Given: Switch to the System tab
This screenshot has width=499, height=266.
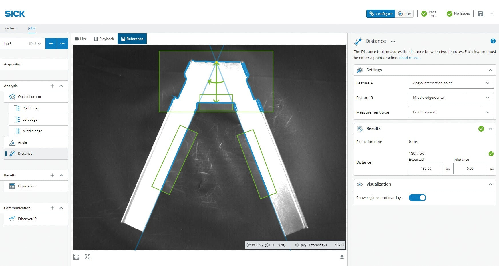Looking at the screenshot, I should (x=10, y=28).
